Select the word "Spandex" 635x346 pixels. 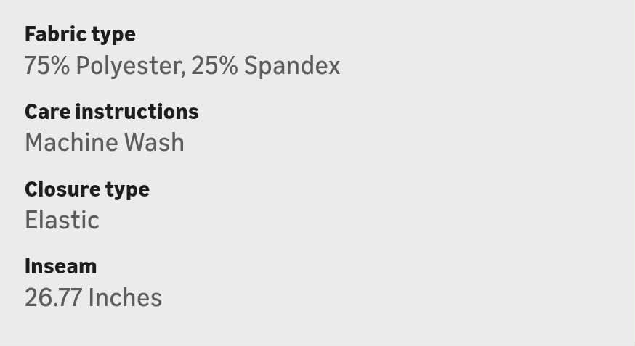pos(292,66)
